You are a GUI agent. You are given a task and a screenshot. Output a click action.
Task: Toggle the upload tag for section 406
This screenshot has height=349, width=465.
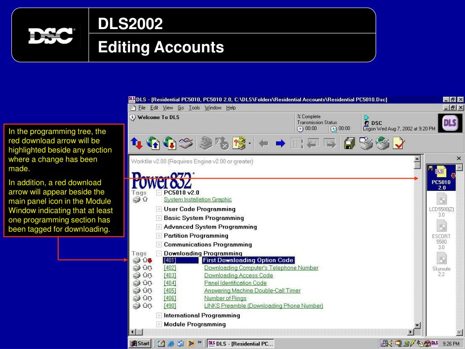145,298
